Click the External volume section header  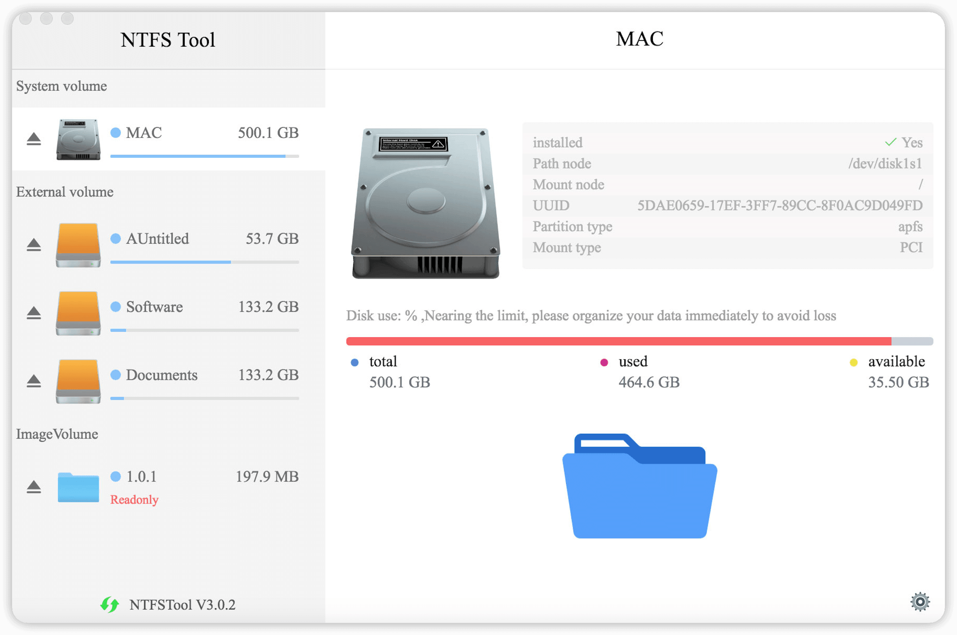65,192
